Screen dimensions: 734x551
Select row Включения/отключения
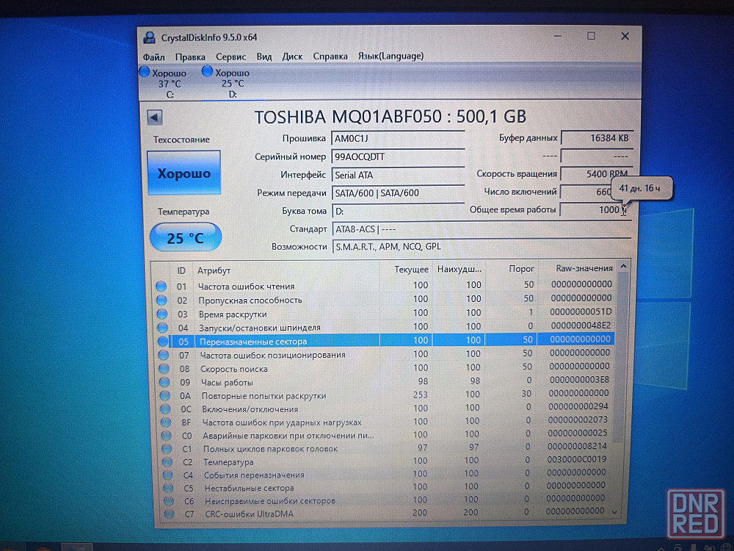coord(386,408)
